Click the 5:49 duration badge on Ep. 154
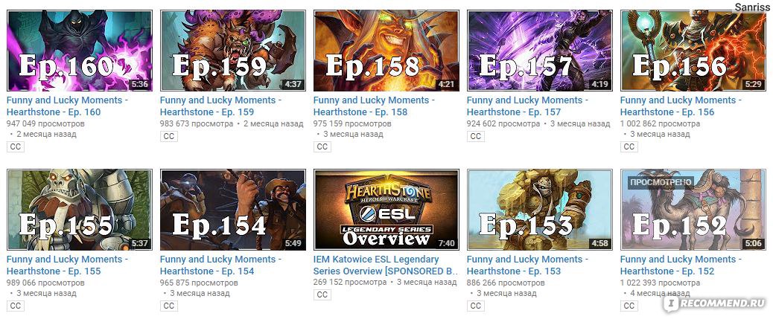Image resolution: width=773 pixels, height=319 pixels. pyautogui.click(x=293, y=243)
